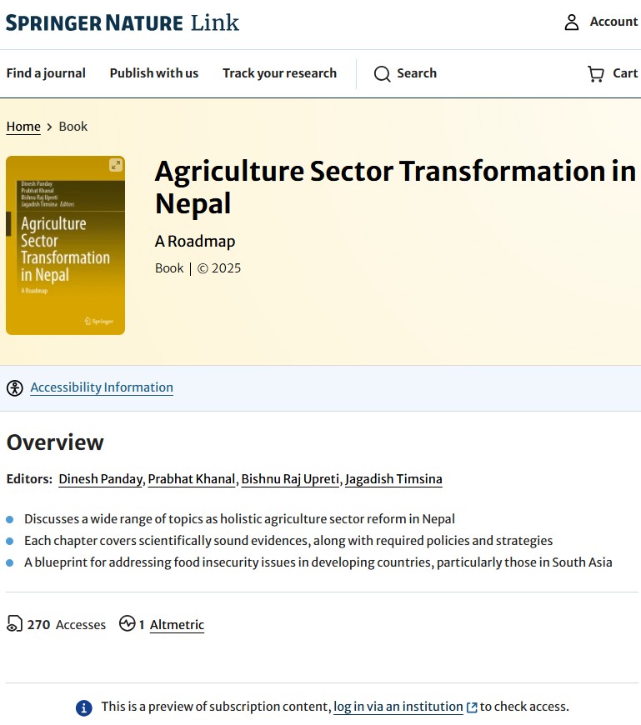
Task: Open the book cover thumbnail
Action: pos(65,245)
